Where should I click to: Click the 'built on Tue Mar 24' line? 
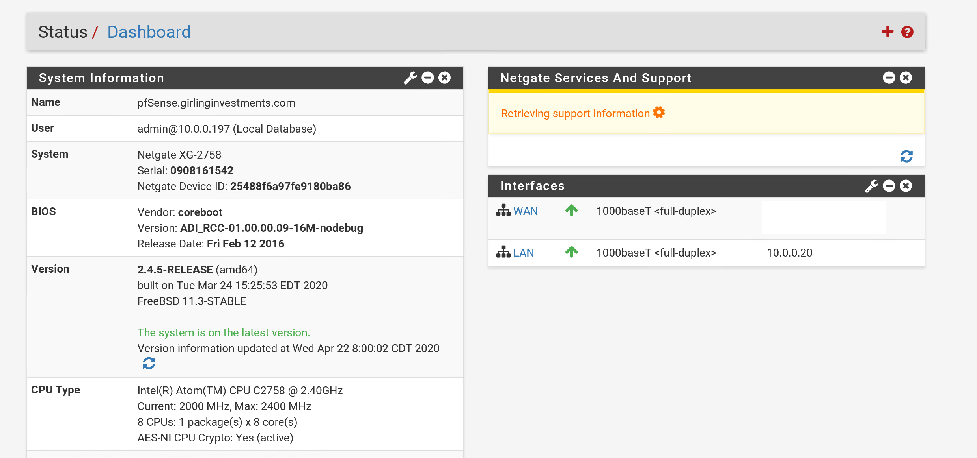233,285
